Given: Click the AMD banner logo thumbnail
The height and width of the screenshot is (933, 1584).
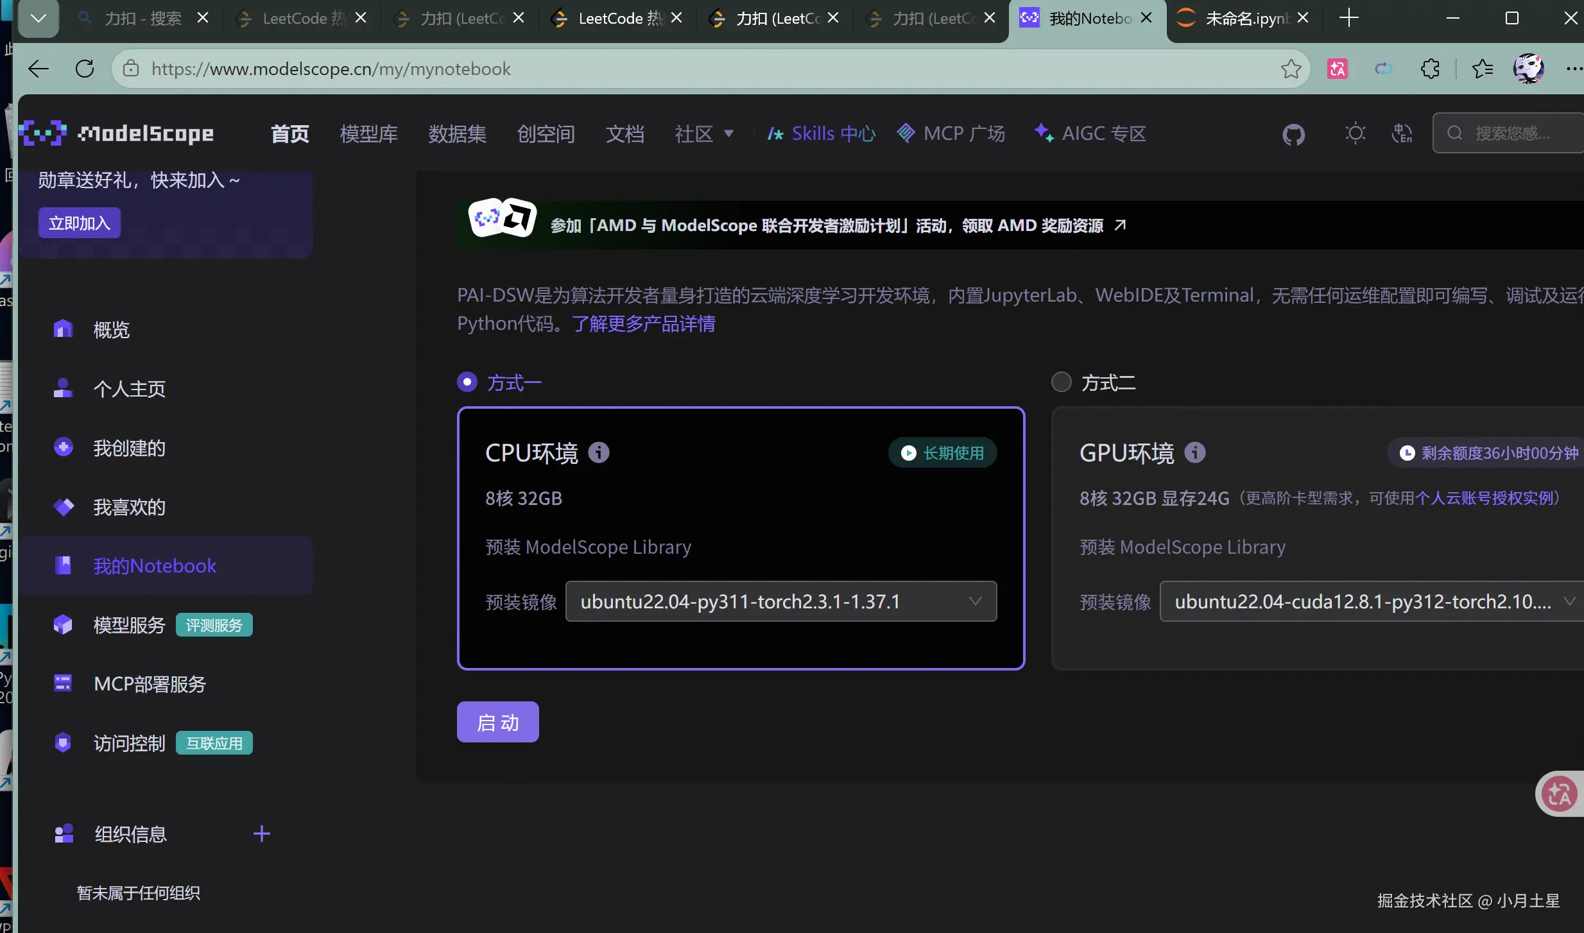Looking at the screenshot, I should [503, 218].
